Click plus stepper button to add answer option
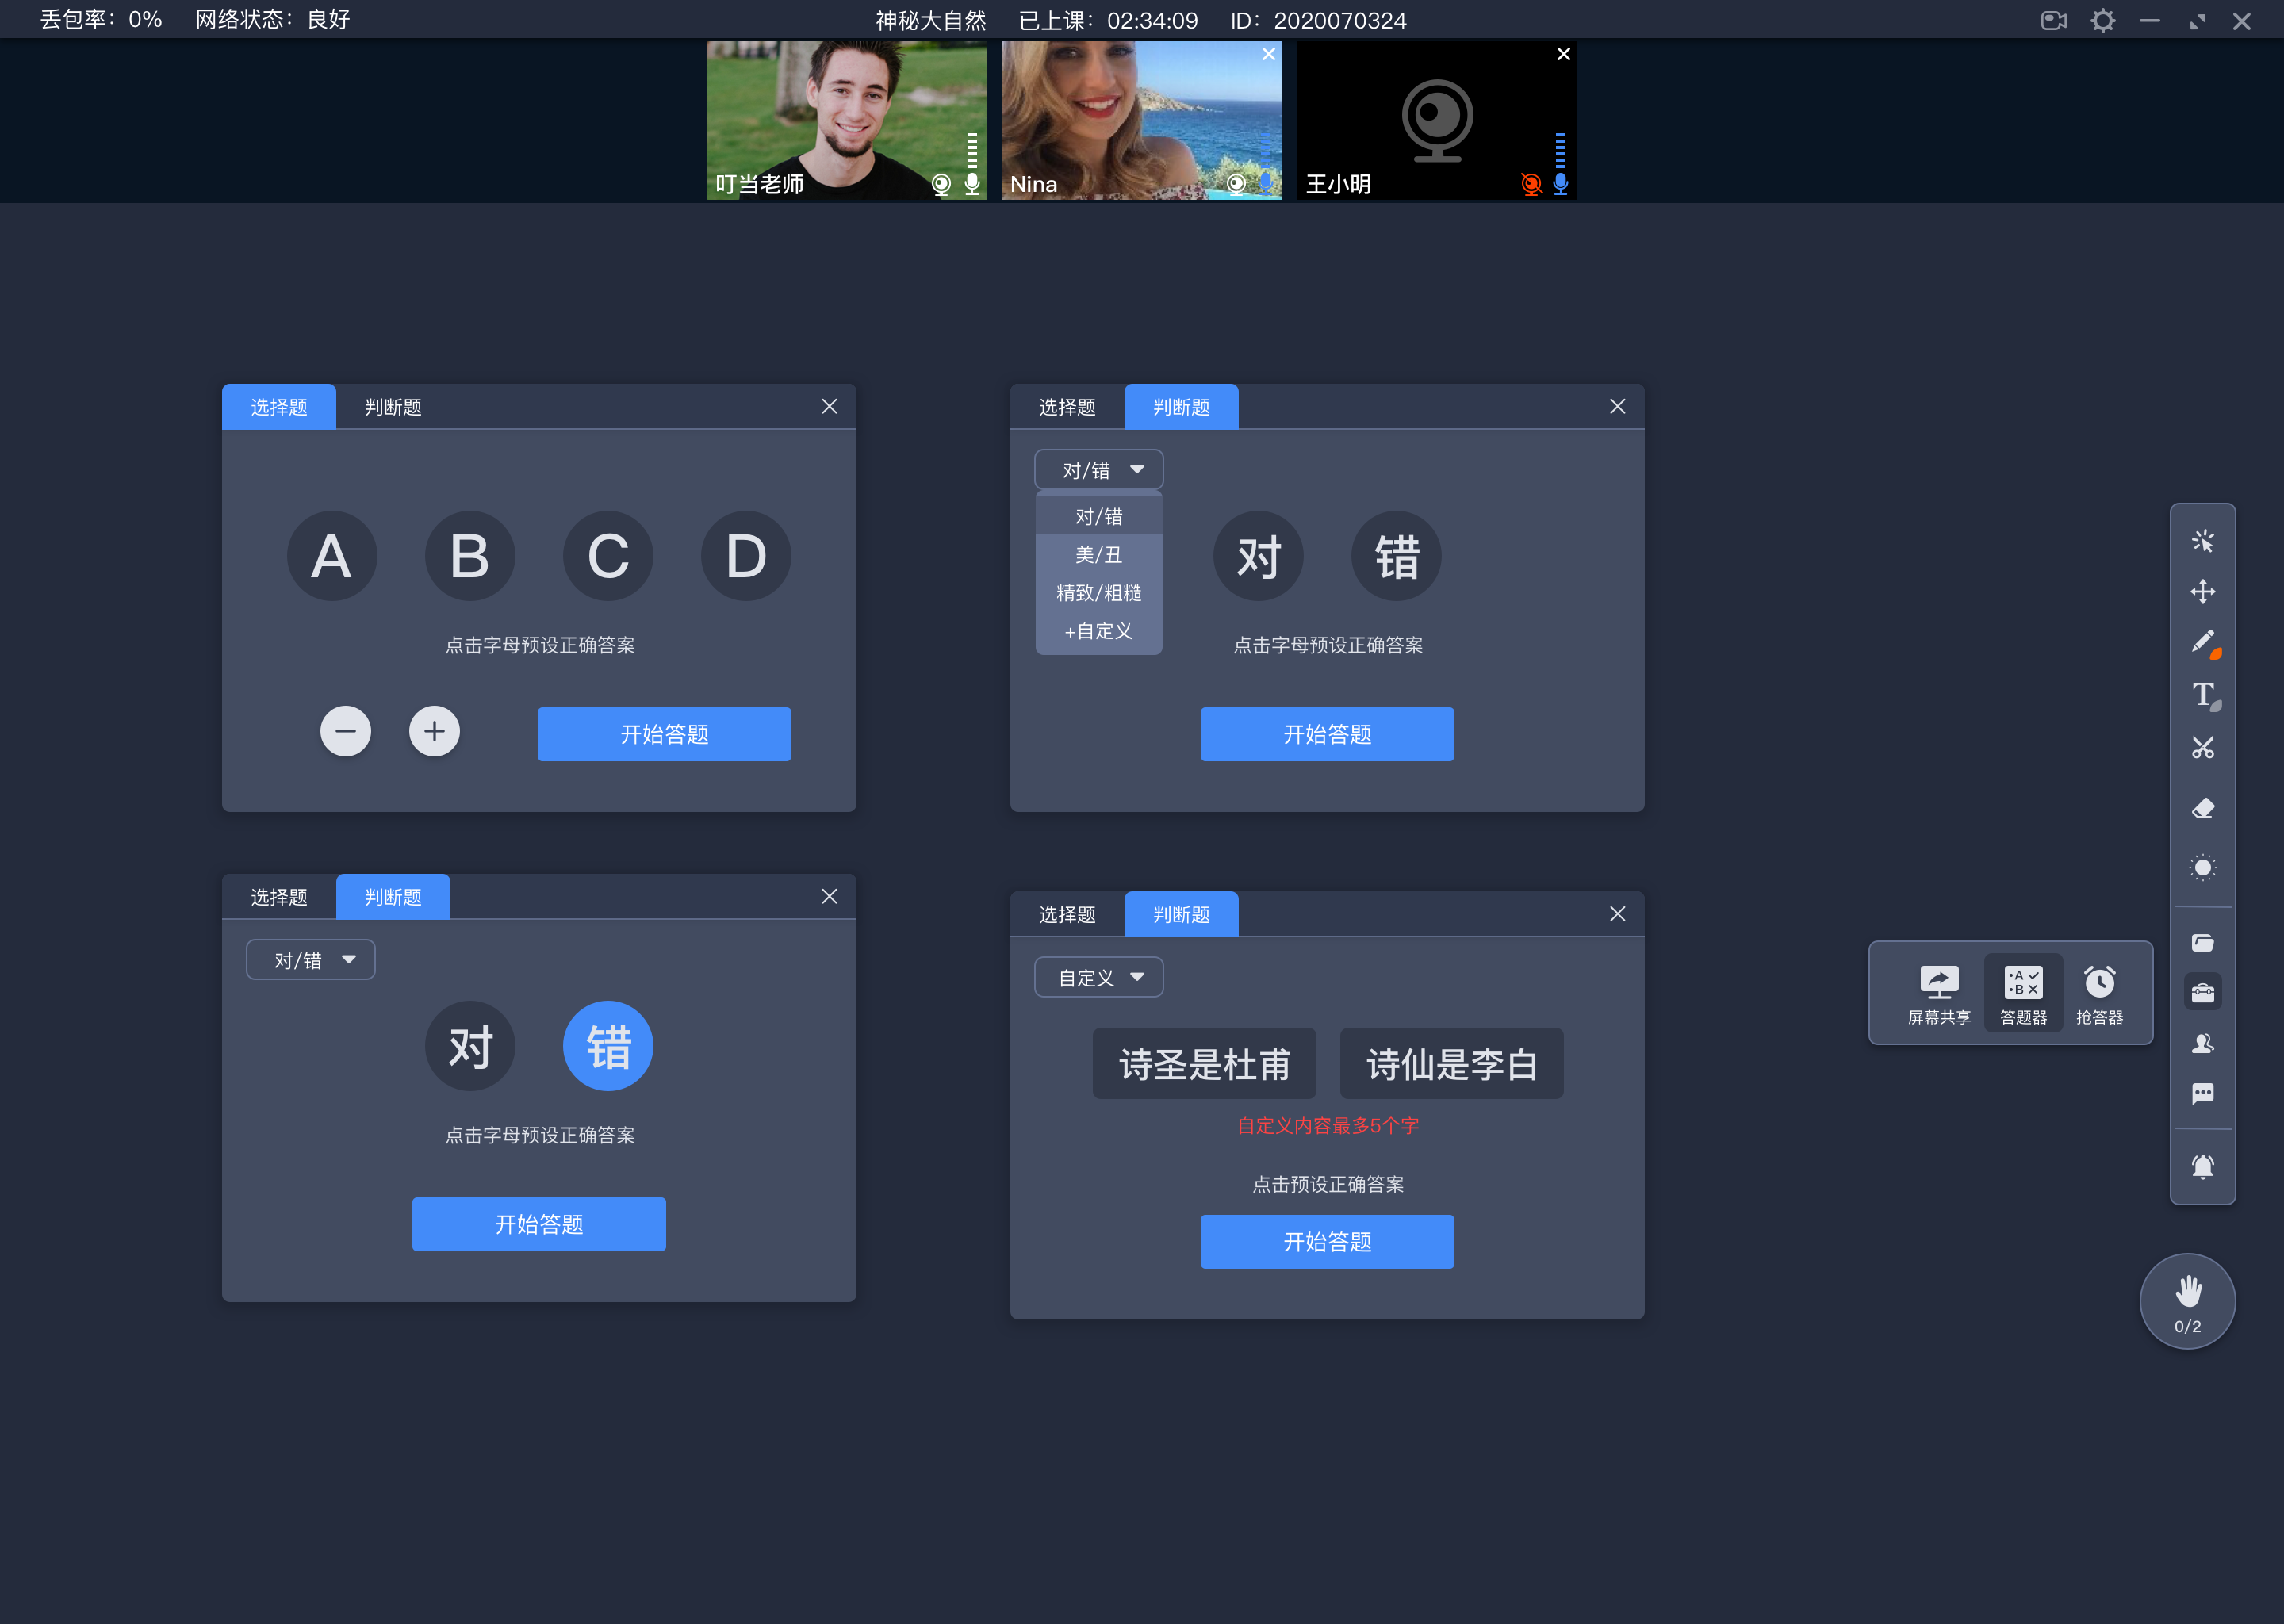 pyautogui.click(x=435, y=733)
